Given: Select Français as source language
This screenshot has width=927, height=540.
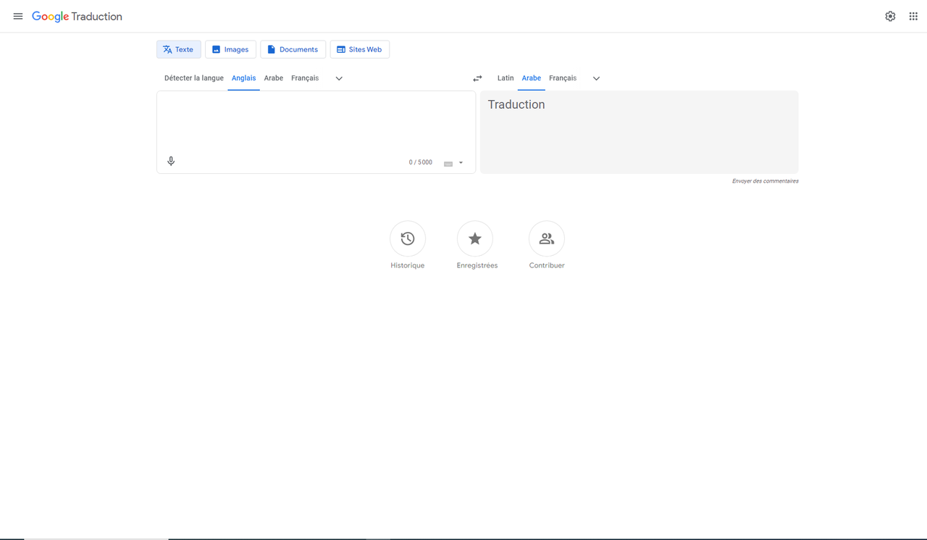Looking at the screenshot, I should click(305, 78).
